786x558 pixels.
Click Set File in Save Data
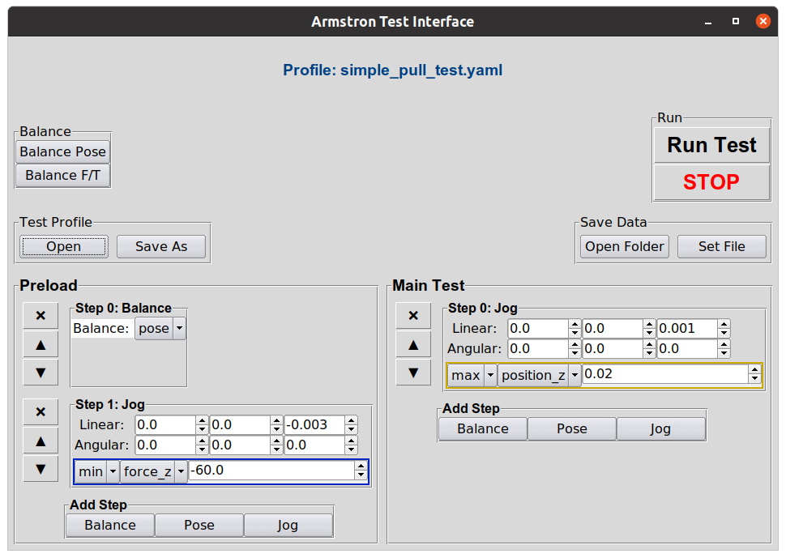722,246
